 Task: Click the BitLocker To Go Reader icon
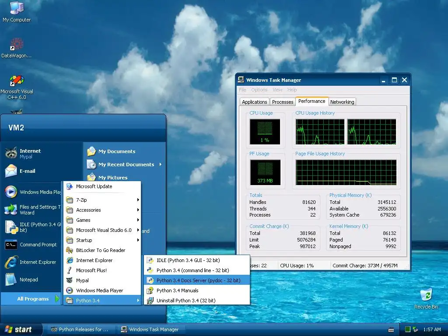point(70,250)
